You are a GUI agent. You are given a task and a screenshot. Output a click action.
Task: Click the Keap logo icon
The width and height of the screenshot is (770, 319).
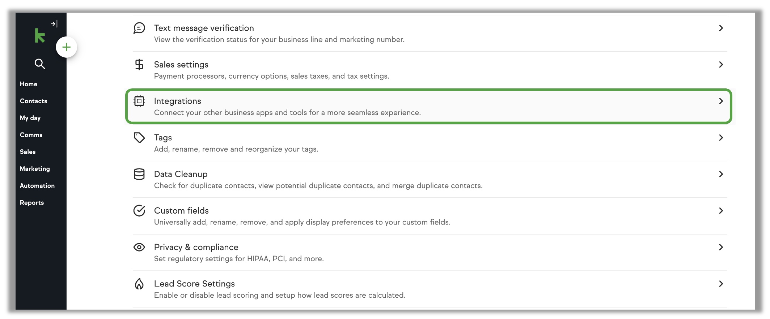[40, 36]
